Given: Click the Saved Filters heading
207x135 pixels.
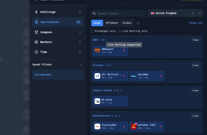Looking at the screenshot, I should point(42,64).
